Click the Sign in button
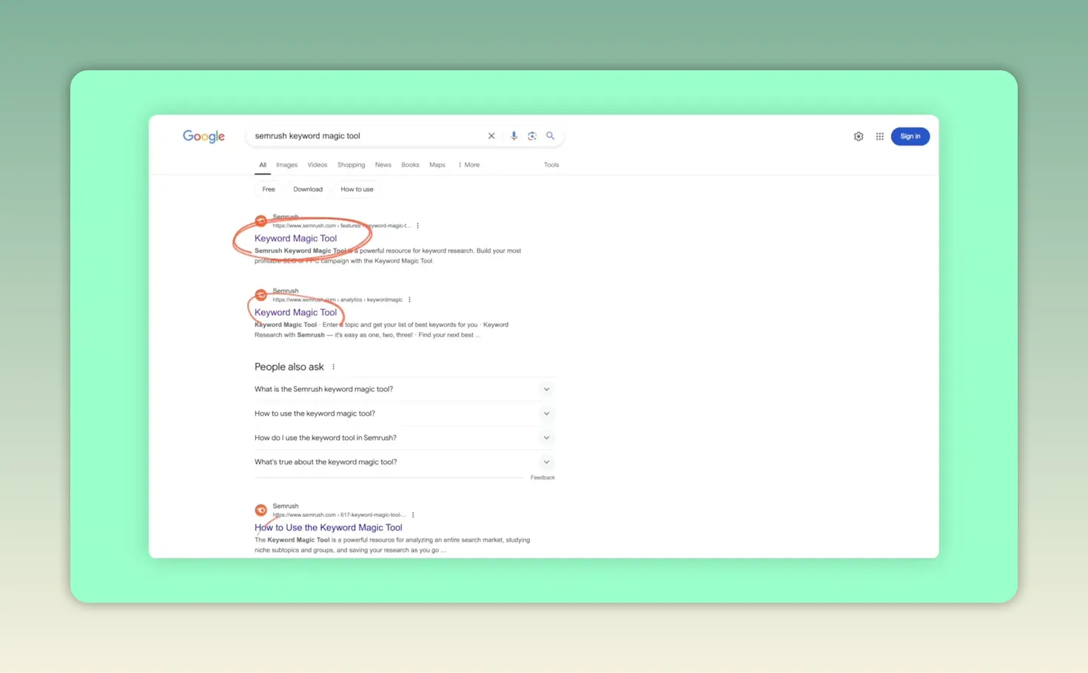Image resolution: width=1088 pixels, height=673 pixels. pos(910,136)
